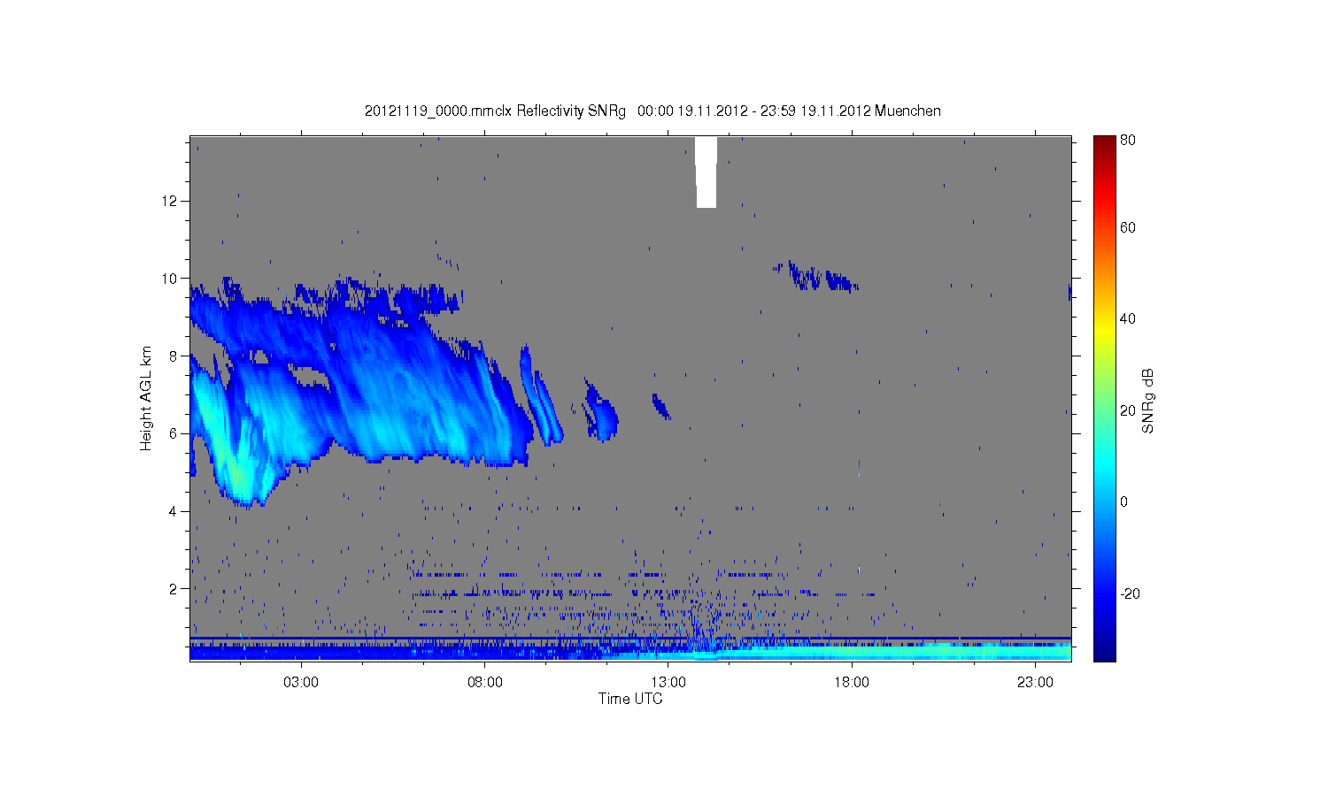Click the height tick label '10'
Viewport: 1328px width, 796px height.
pyautogui.click(x=169, y=279)
